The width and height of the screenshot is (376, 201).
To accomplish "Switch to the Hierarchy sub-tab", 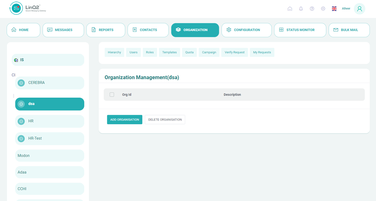I will (114, 52).
